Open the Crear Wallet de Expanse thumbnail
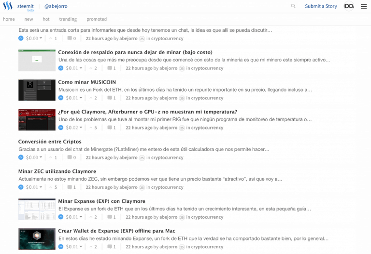The height and width of the screenshot is (254, 371). pos(37,239)
